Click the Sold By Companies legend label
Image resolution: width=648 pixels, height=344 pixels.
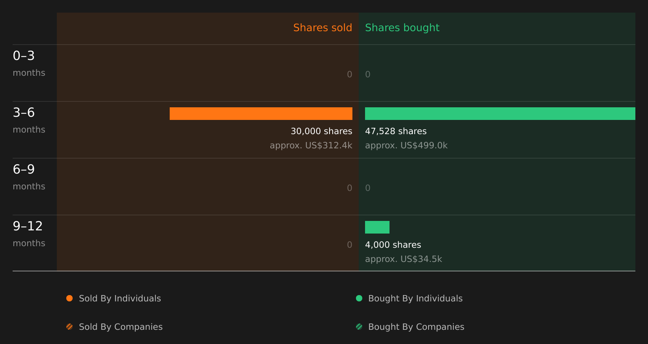(x=121, y=327)
